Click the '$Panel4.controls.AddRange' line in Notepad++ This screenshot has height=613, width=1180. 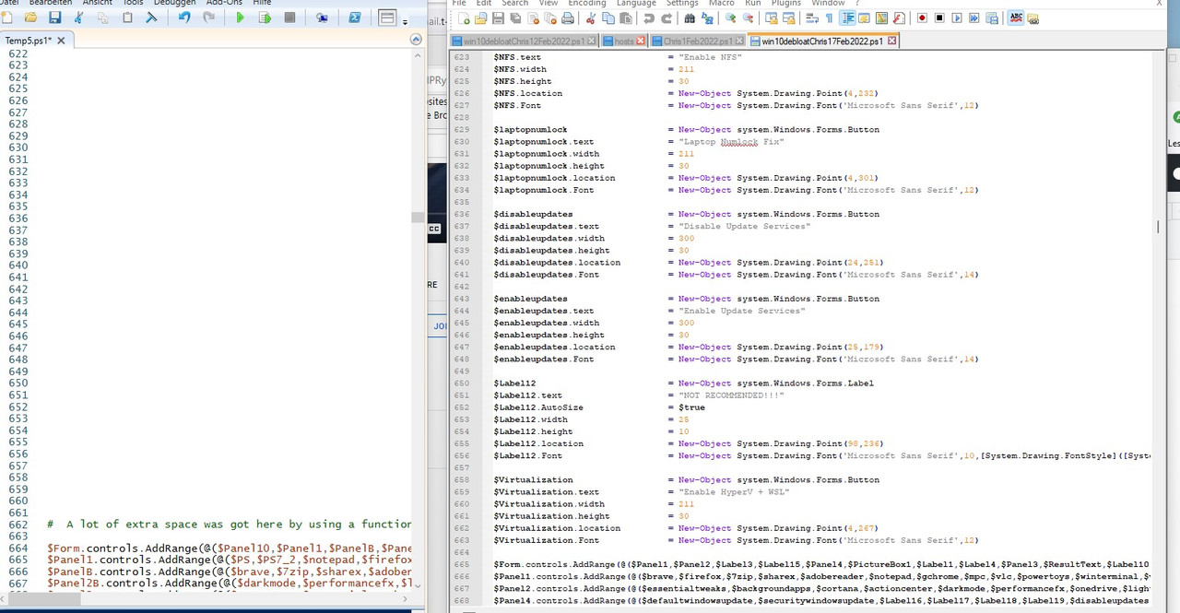(820, 601)
